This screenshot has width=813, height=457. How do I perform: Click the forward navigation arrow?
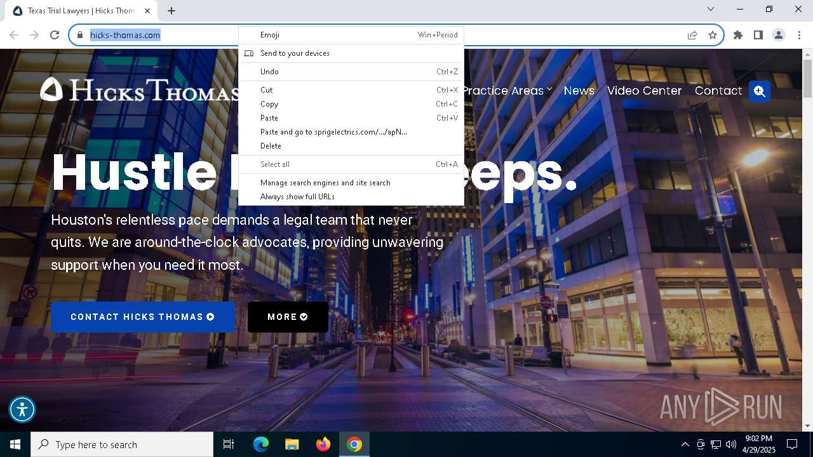(x=34, y=35)
